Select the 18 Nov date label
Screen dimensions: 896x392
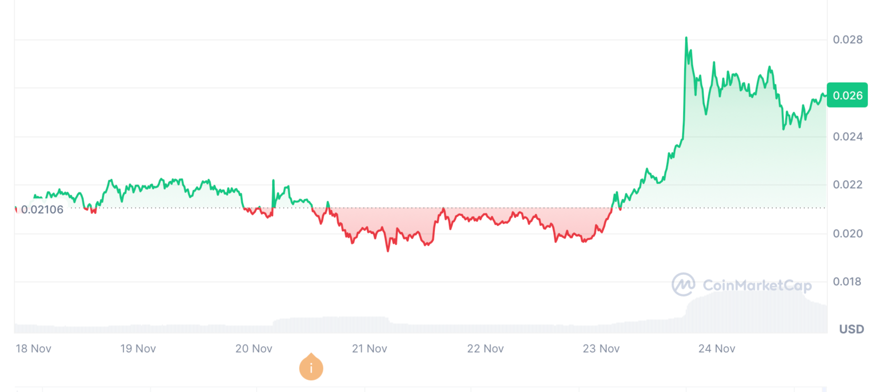click(34, 348)
